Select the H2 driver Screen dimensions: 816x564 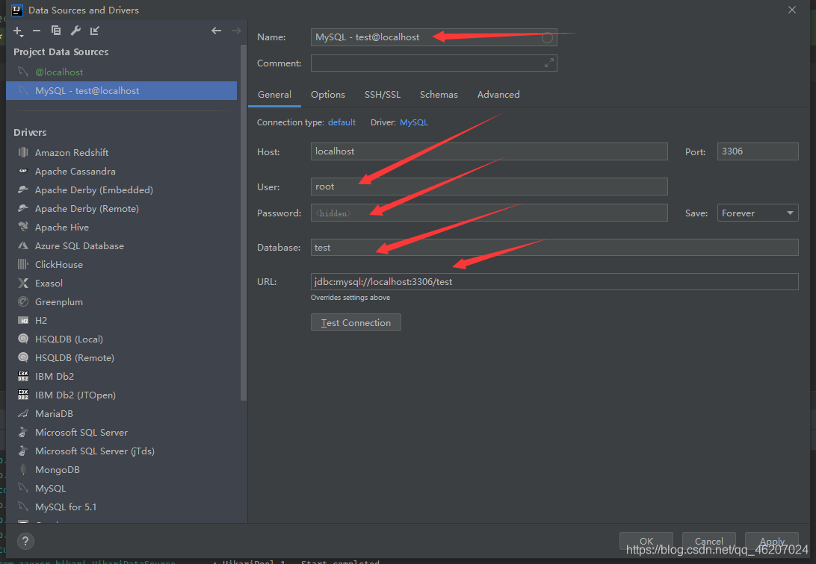click(x=41, y=321)
